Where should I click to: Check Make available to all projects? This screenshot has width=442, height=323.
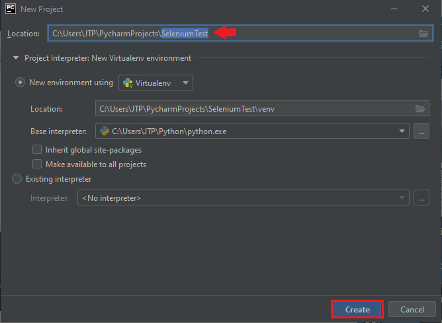pyautogui.click(x=37, y=164)
